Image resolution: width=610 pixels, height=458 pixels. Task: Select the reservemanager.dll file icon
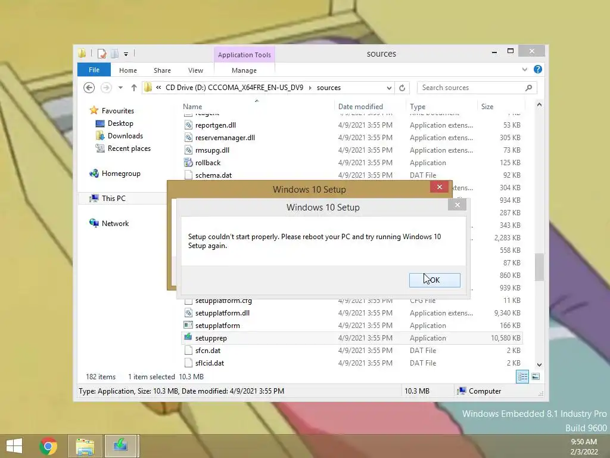click(188, 138)
